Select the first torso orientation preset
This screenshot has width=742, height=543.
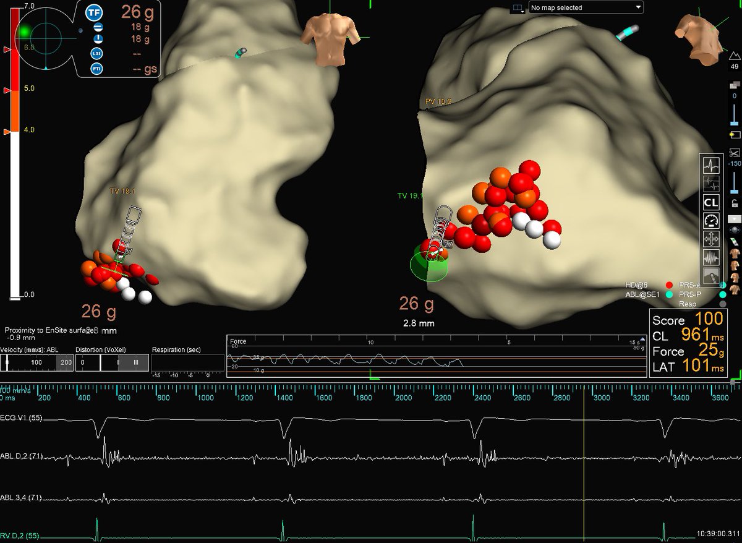pos(734,254)
